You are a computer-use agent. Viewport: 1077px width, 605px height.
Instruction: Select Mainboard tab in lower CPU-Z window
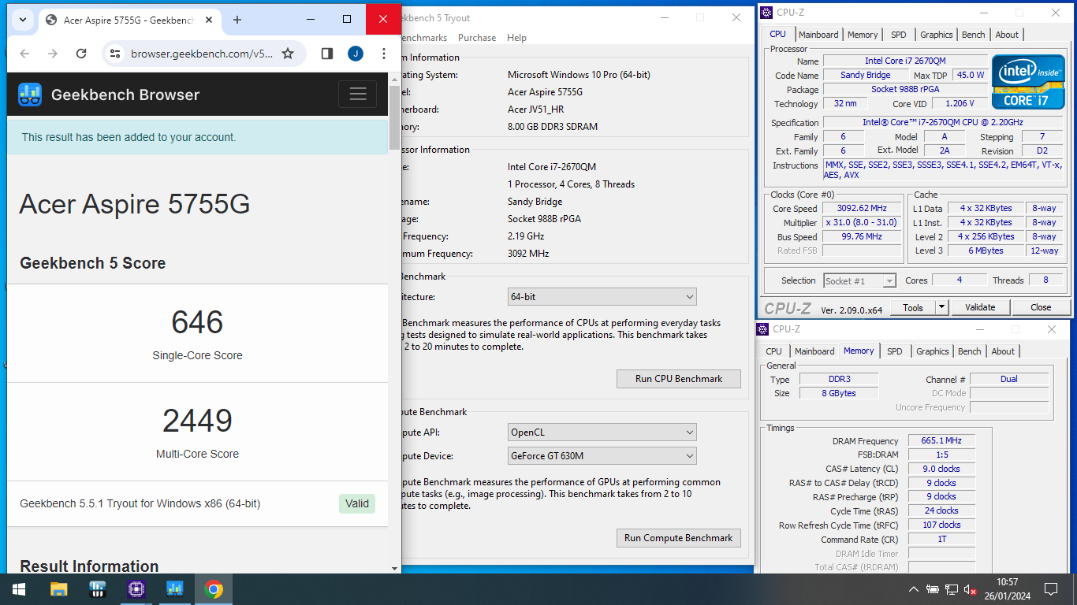click(814, 351)
